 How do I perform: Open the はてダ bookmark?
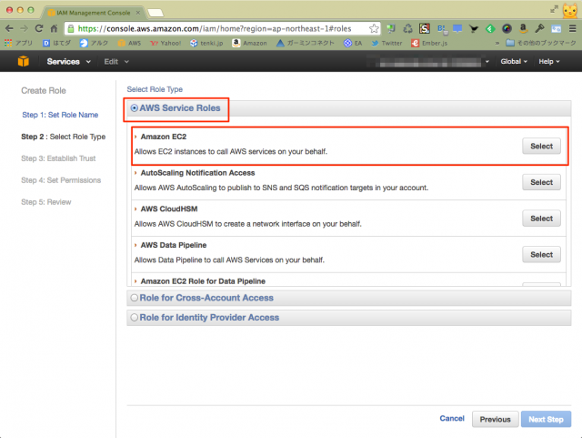[x=56, y=43]
